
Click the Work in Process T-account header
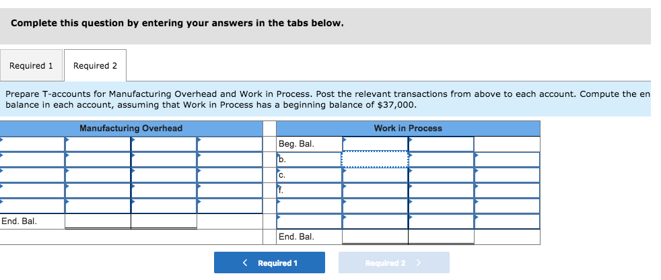(x=408, y=129)
